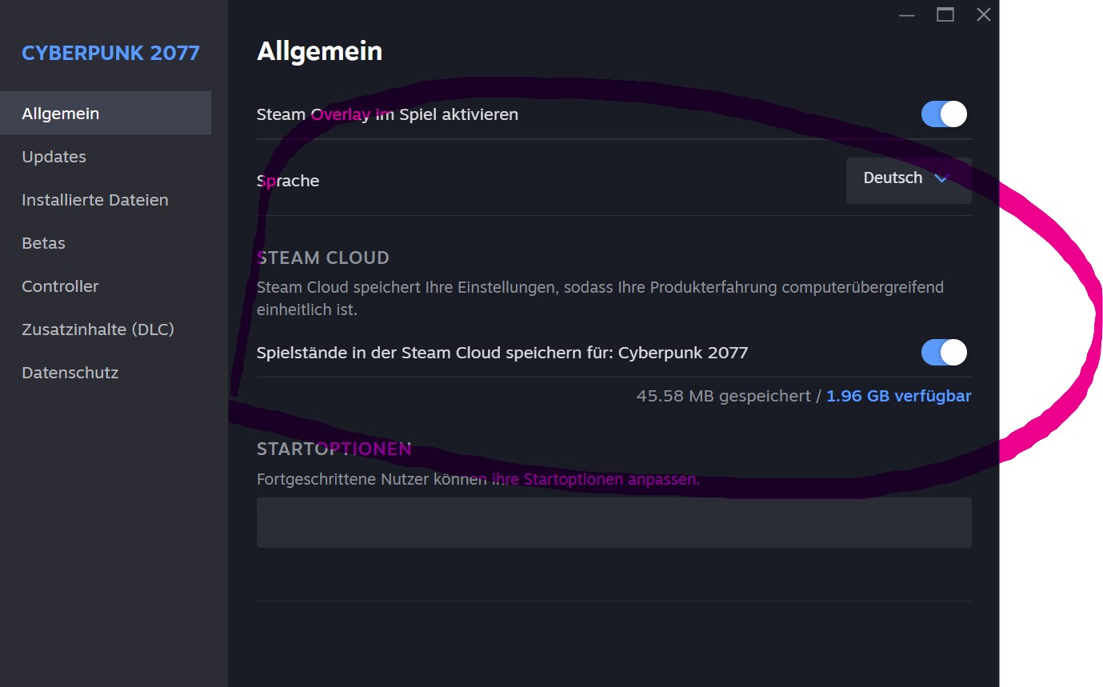Click the chevron arrow beside Deutsch
1103x687 pixels.
(x=941, y=179)
